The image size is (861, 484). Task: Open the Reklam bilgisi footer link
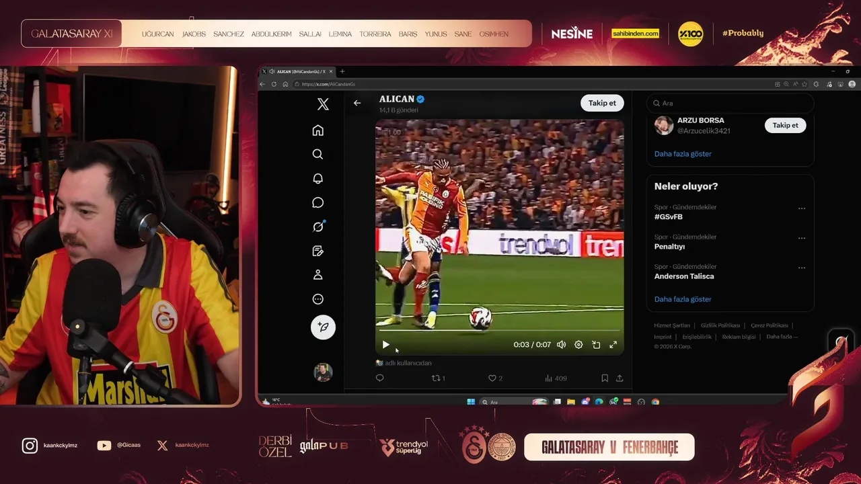[739, 337]
